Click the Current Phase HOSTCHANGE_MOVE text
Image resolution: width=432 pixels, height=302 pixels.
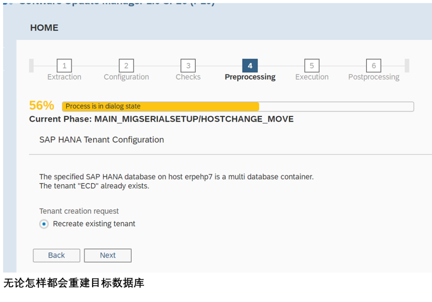point(162,119)
